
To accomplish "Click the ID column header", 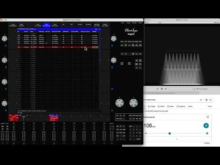I will point(18,32).
